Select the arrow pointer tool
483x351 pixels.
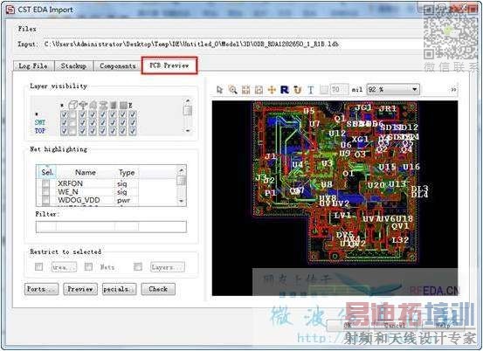click(x=219, y=90)
